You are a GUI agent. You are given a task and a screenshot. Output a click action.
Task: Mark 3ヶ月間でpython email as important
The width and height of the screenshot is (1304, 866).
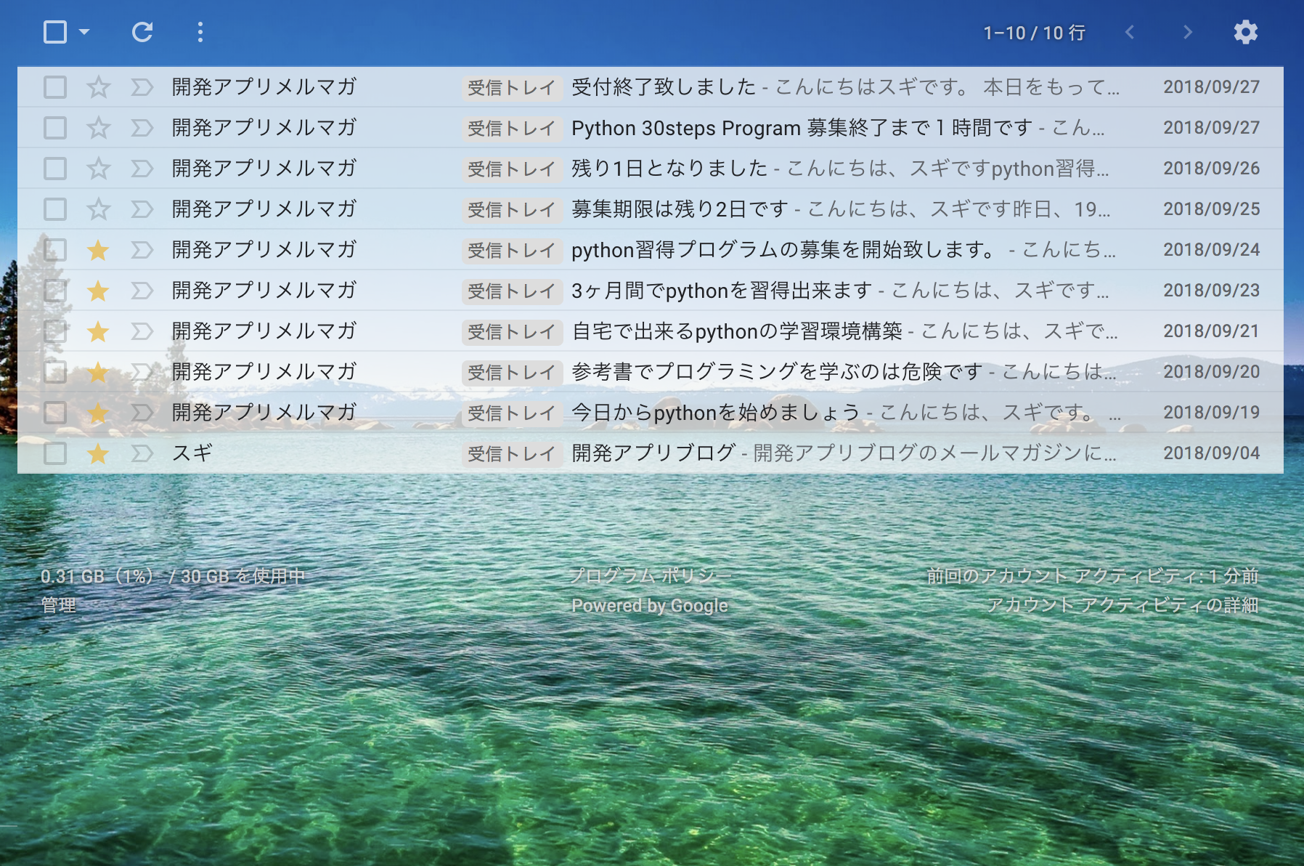[x=142, y=291]
